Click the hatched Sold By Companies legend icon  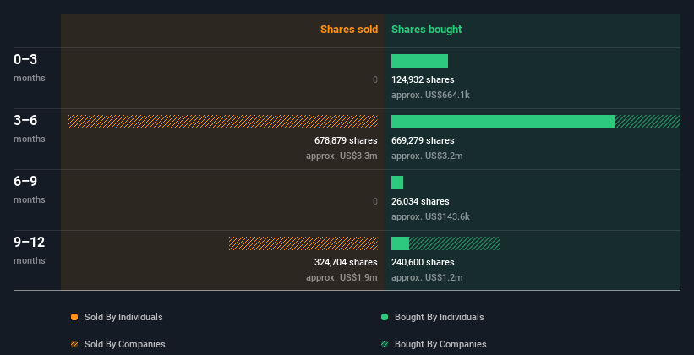point(74,344)
